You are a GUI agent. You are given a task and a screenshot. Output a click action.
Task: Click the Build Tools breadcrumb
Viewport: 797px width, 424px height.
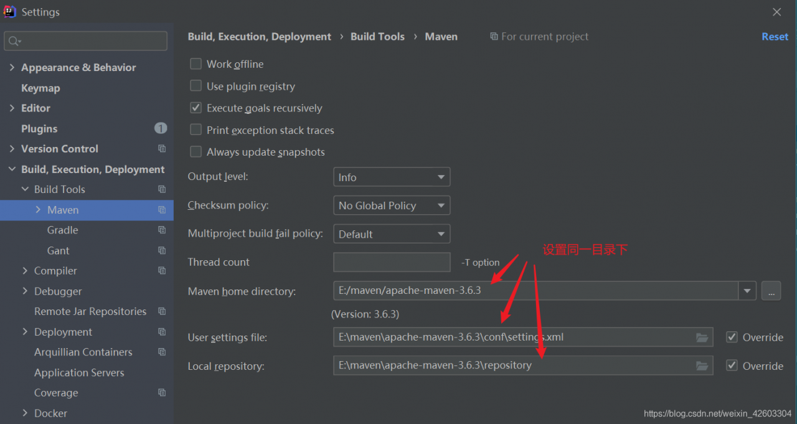click(x=377, y=37)
